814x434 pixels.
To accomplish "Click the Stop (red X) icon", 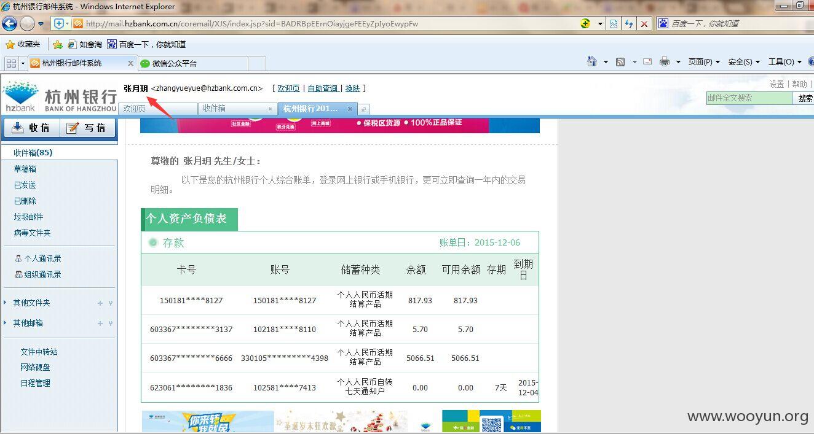I will tap(644, 24).
